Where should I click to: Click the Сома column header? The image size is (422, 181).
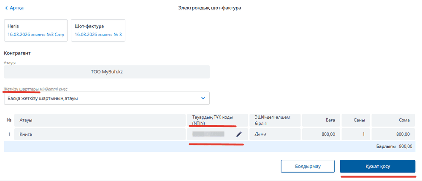pos(393,120)
